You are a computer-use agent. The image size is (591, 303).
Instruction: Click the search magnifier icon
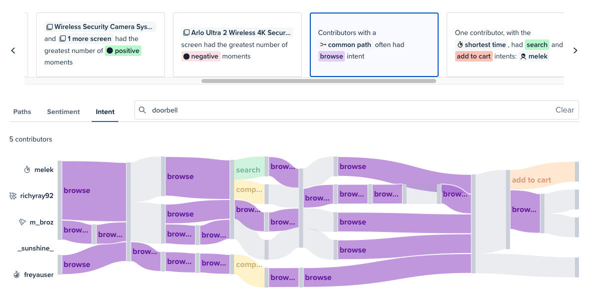click(142, 110)
